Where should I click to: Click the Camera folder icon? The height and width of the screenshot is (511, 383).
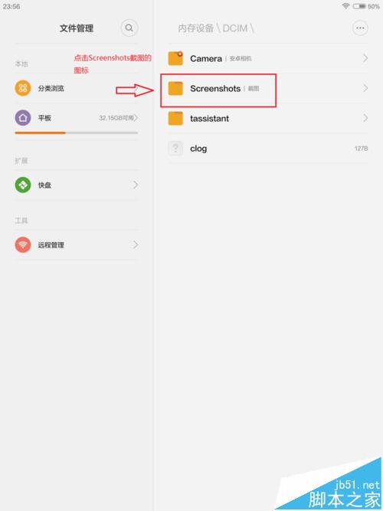(175, 58)
